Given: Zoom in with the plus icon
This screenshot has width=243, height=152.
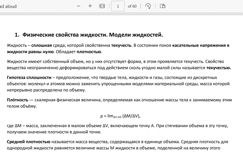Looking at the screenshot, I should coord(90,6).
